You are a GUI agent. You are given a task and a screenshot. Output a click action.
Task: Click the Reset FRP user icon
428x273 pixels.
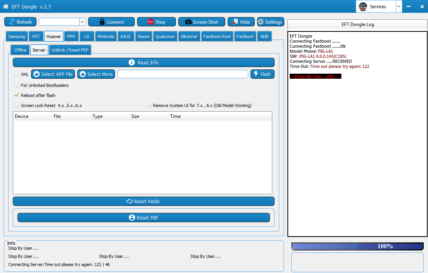[132, 218]
